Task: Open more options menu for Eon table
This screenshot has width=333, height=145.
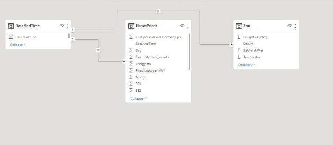Action: click(296, 26)
